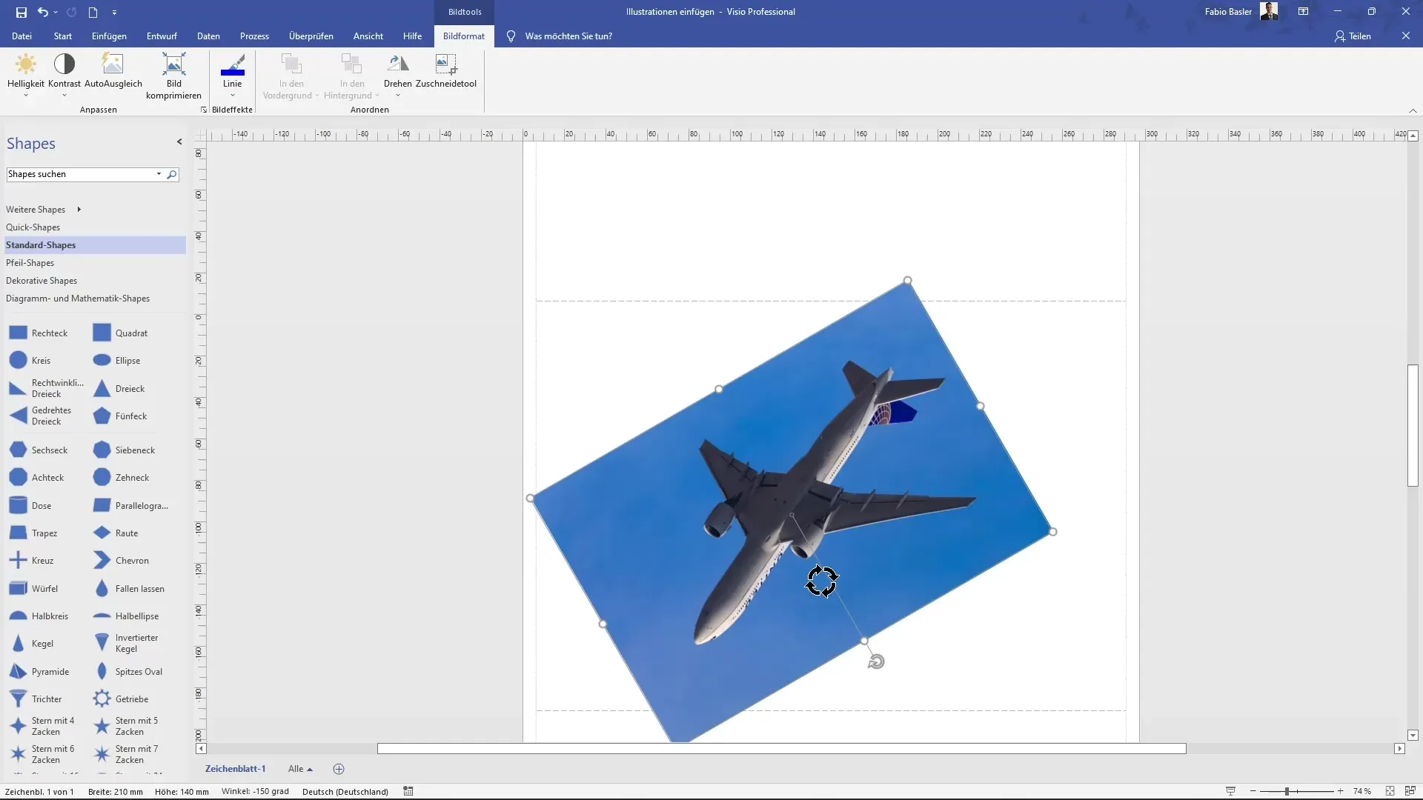Open the Bildformat ribbon tab
The image size is (1423, 800).
(x=462, y=36)
